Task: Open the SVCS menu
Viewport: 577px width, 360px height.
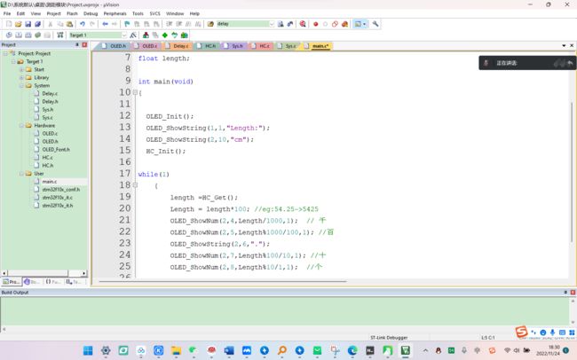Action: pyautogui.click(x=155, y=13)
